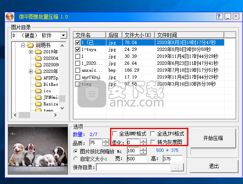The image size is (243, 184).
Task: Select 图片按比例缩放 radio option
Action: tap(75, 151)
